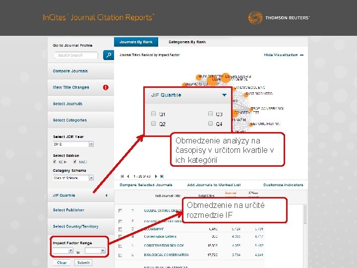Click the minus icon next to Hide Visualization

[x=301, y=55]
